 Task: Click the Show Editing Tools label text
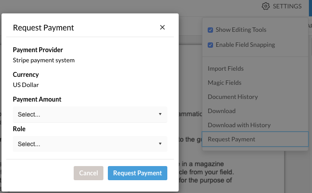coord(241,30)
